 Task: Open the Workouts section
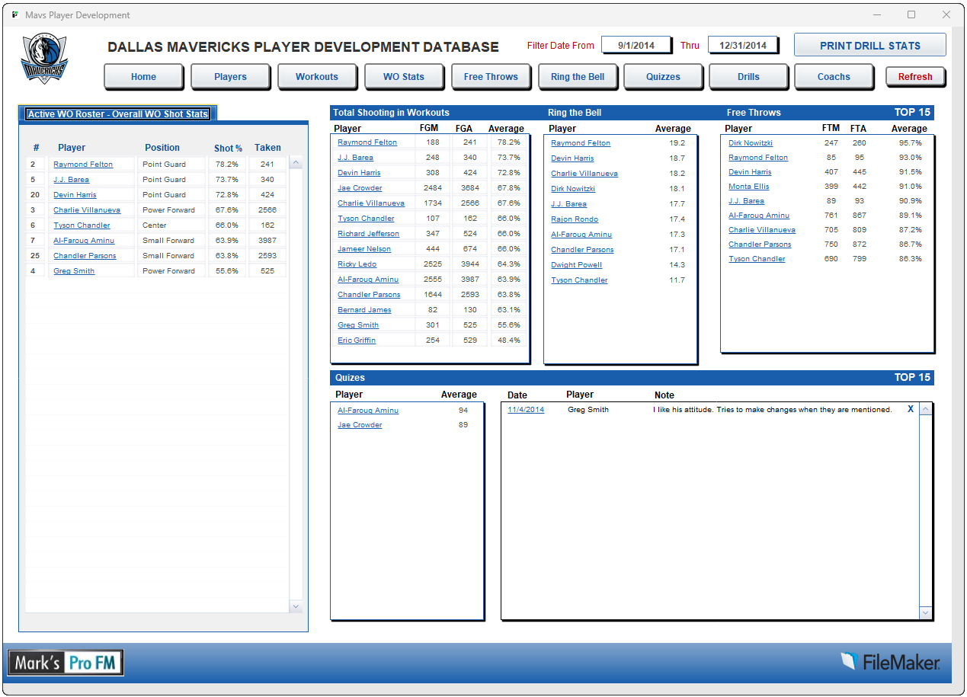click(x=316, y=77)
